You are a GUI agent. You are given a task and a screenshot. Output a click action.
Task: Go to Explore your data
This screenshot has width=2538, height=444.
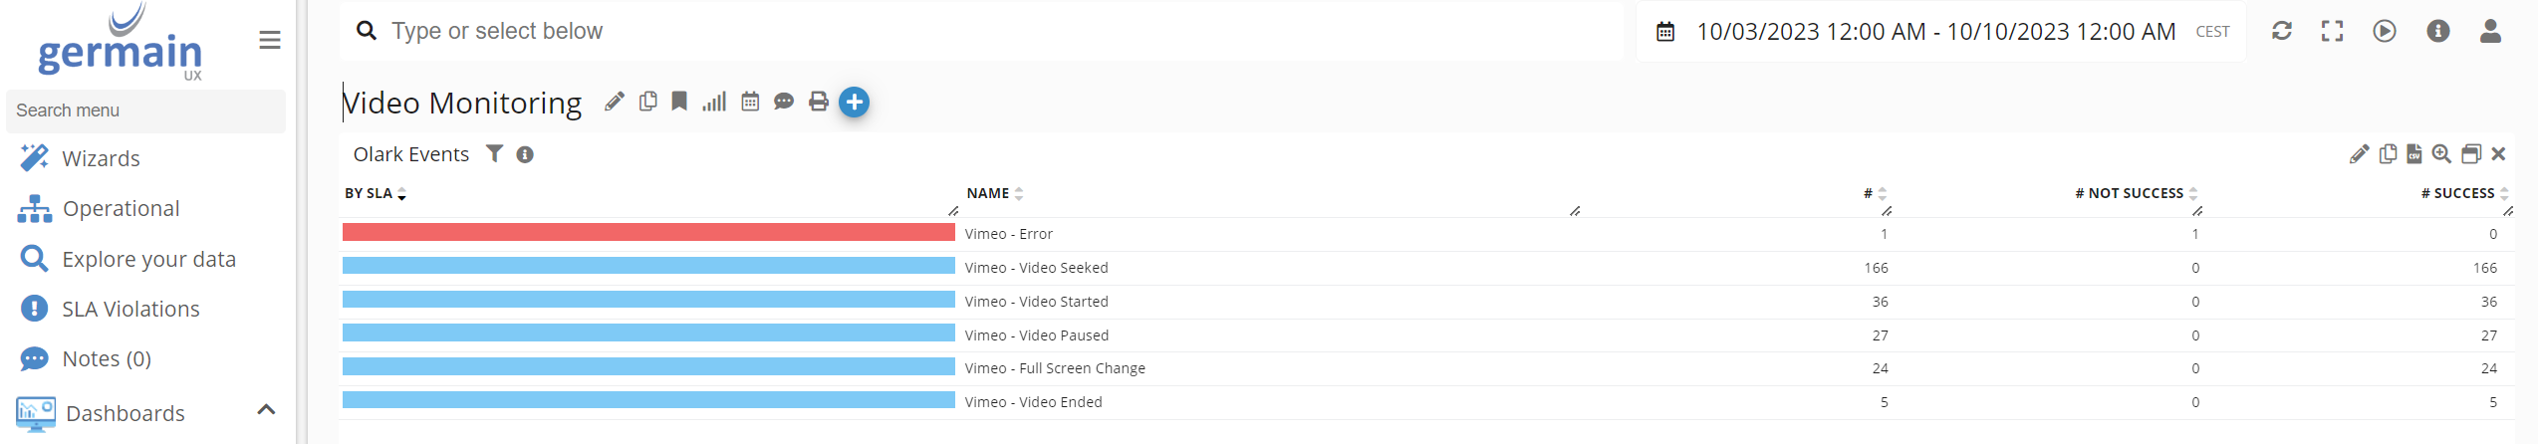pos(148,259)
